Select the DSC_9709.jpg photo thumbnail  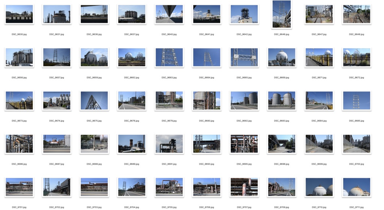click(x=281, y=187)
